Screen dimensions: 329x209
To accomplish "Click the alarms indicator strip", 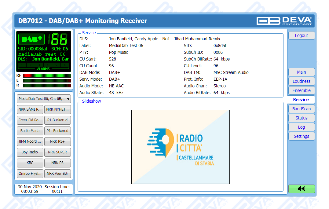I will (x=43, y=65).
